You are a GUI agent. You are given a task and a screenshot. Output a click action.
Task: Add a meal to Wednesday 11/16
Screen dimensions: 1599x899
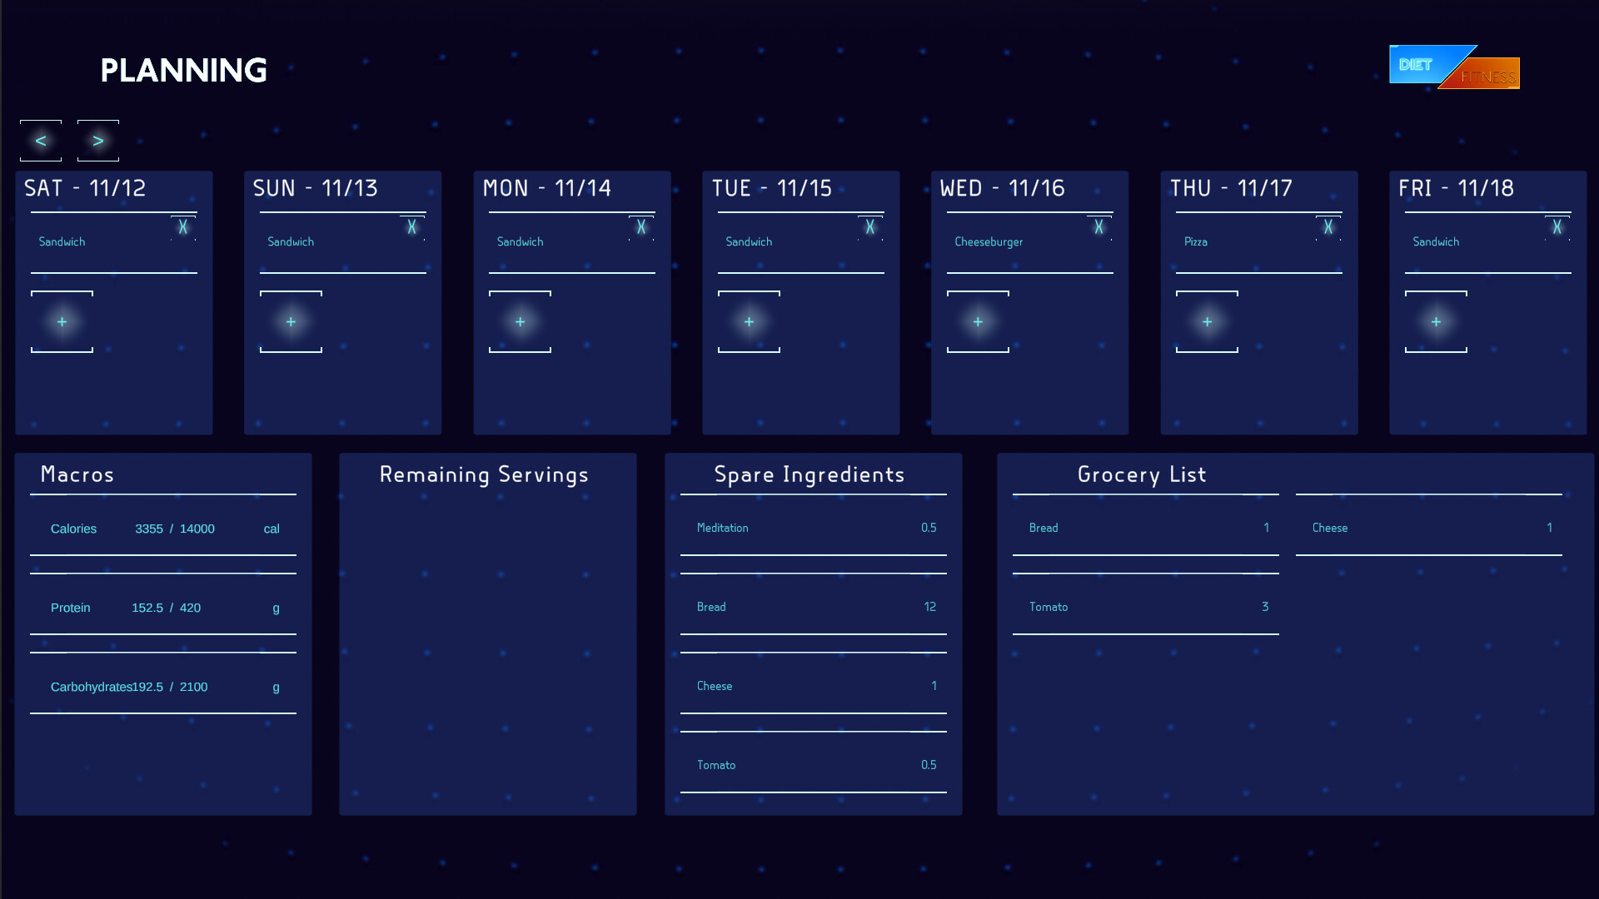(978, 321)
